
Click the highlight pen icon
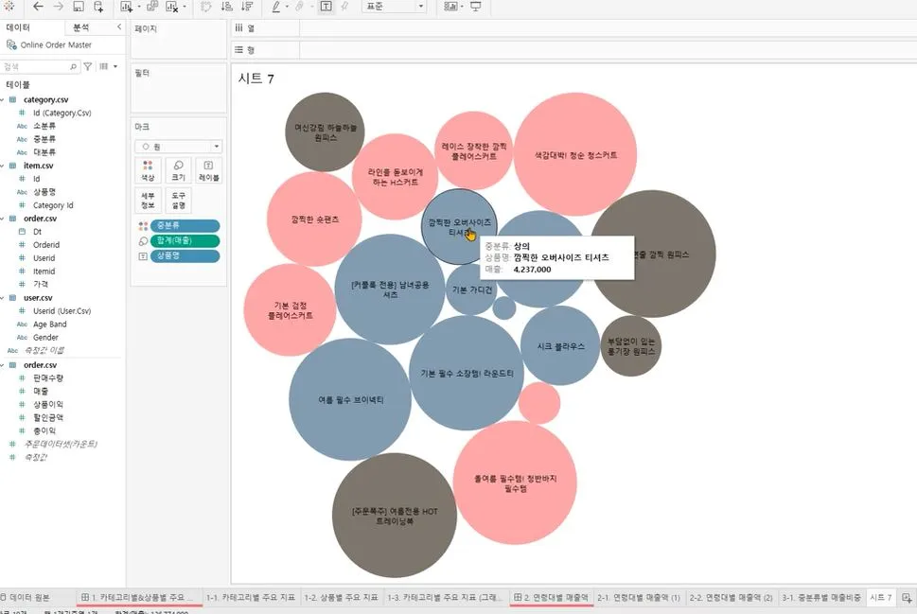[276, 7]
